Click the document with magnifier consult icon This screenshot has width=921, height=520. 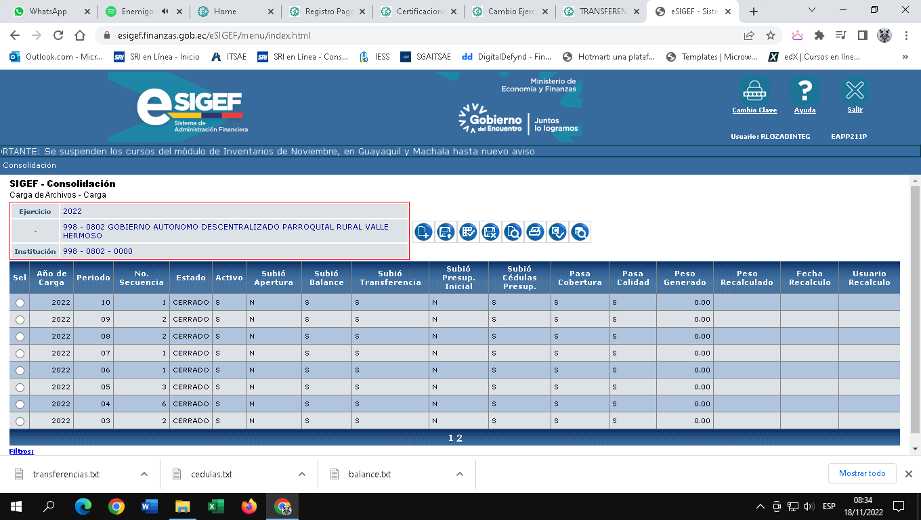pos(513,232)
